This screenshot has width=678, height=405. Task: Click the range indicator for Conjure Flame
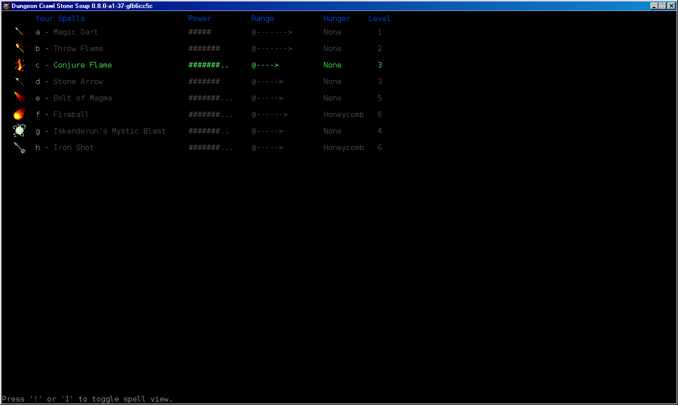pyautogui.click(x=265, y=65)
